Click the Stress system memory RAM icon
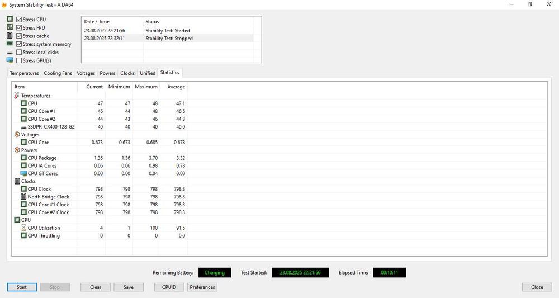The image size is (559, 298). [10, 44]
